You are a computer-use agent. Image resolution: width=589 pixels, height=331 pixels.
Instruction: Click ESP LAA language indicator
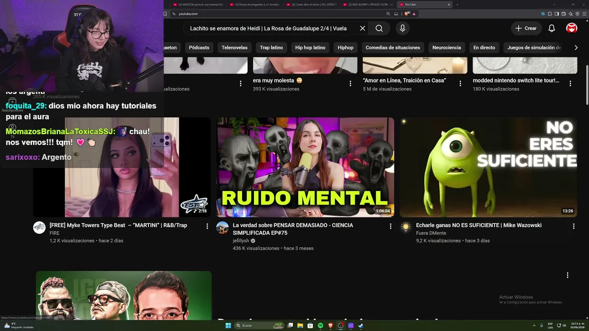550,325
